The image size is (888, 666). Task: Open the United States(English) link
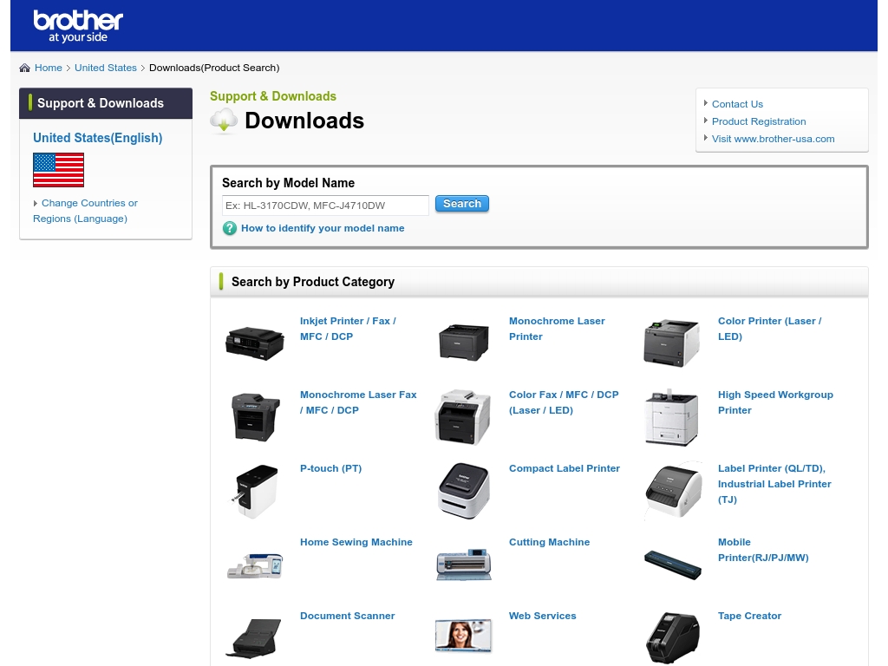coord(97,138)
